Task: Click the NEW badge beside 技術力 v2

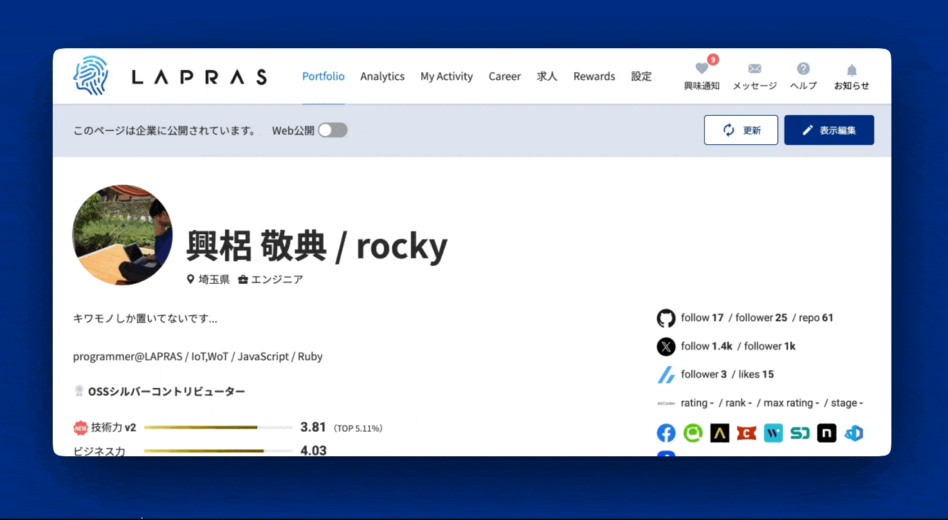Action: coord(80,427)
